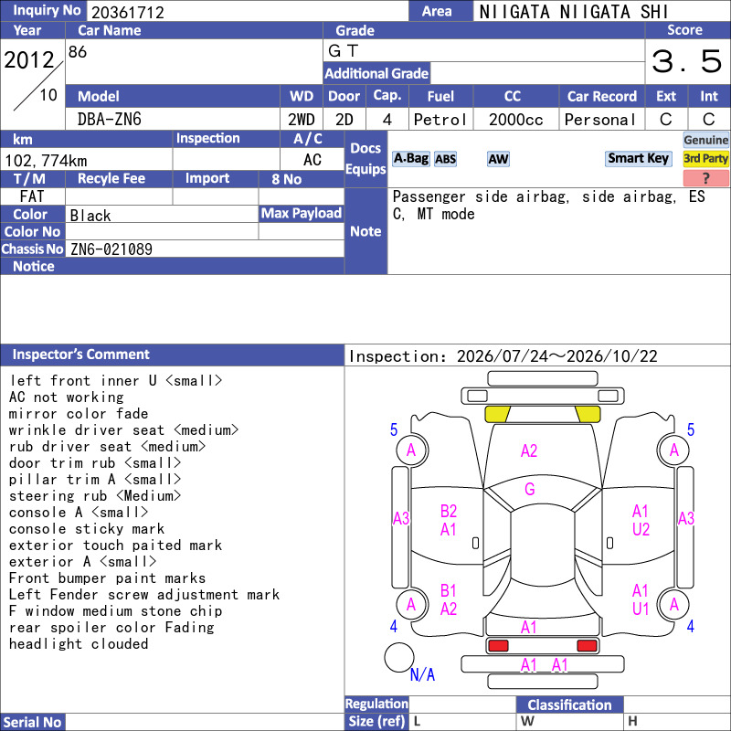Screen dimensions: 731x731
Task: Click the B1 mark on diagram
Action: click(449, 590)
